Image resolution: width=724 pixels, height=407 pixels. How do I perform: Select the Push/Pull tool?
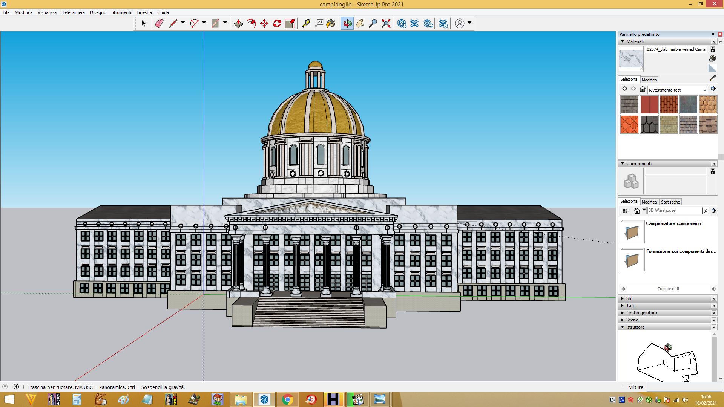238,23
